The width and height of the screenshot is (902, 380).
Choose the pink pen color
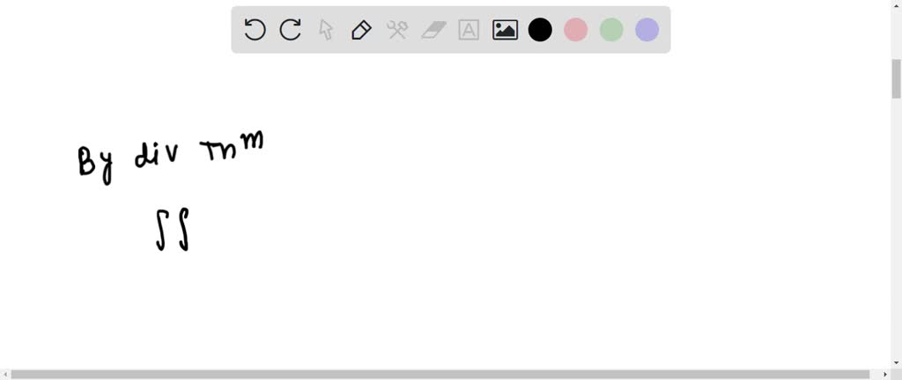[x=576, y=30]
